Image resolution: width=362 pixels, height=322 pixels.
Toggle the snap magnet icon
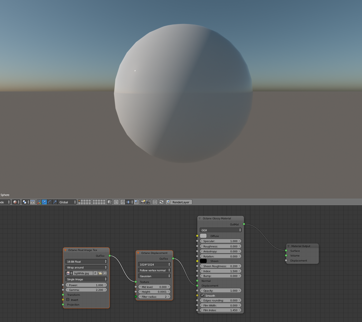(x=123, y=202)
